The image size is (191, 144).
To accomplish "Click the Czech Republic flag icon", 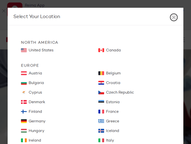I will (101, 92).
